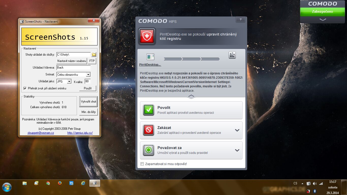The height and width of the screenshot is (195, 347).
Task: Click the Bluetooth tray icon
Action: click(x=314, y=191)
